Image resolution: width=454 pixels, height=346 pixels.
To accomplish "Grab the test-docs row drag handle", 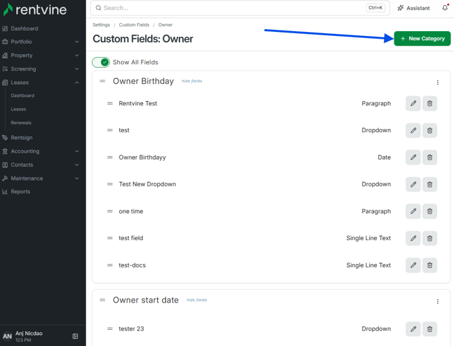I will pos(110,265).
